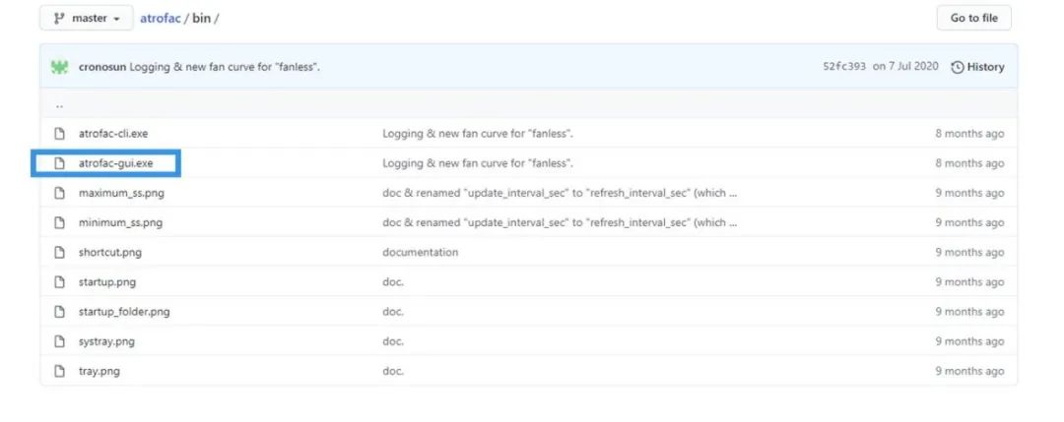Click the history clock icon

click(957, 67)
